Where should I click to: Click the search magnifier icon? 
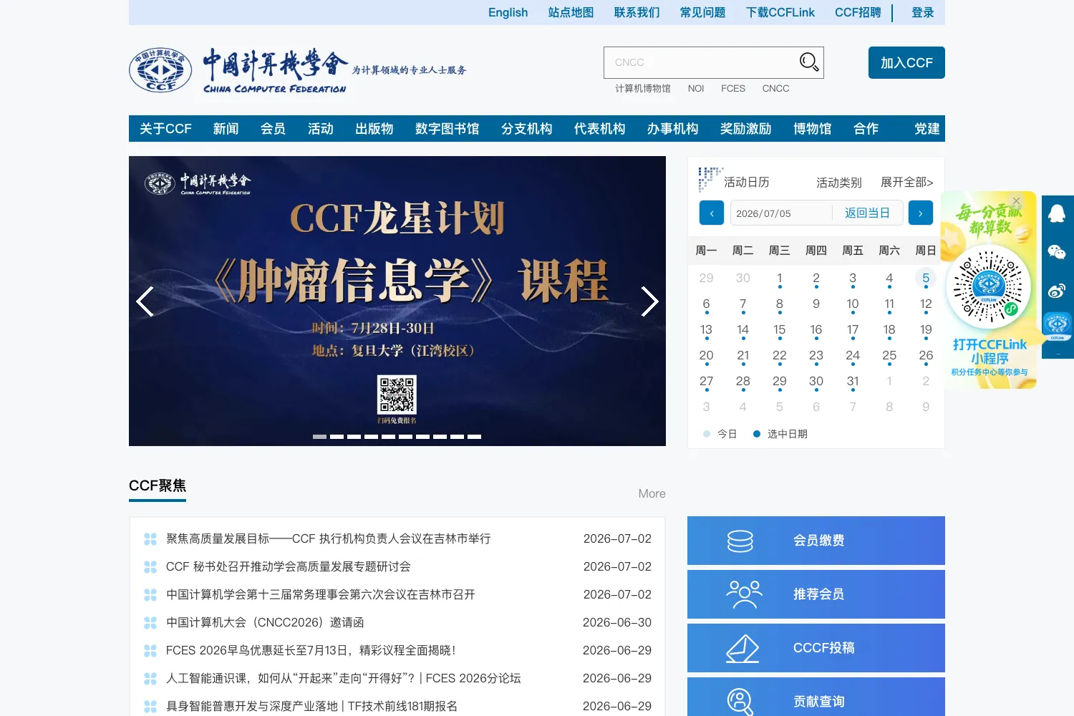pos(808,62)
